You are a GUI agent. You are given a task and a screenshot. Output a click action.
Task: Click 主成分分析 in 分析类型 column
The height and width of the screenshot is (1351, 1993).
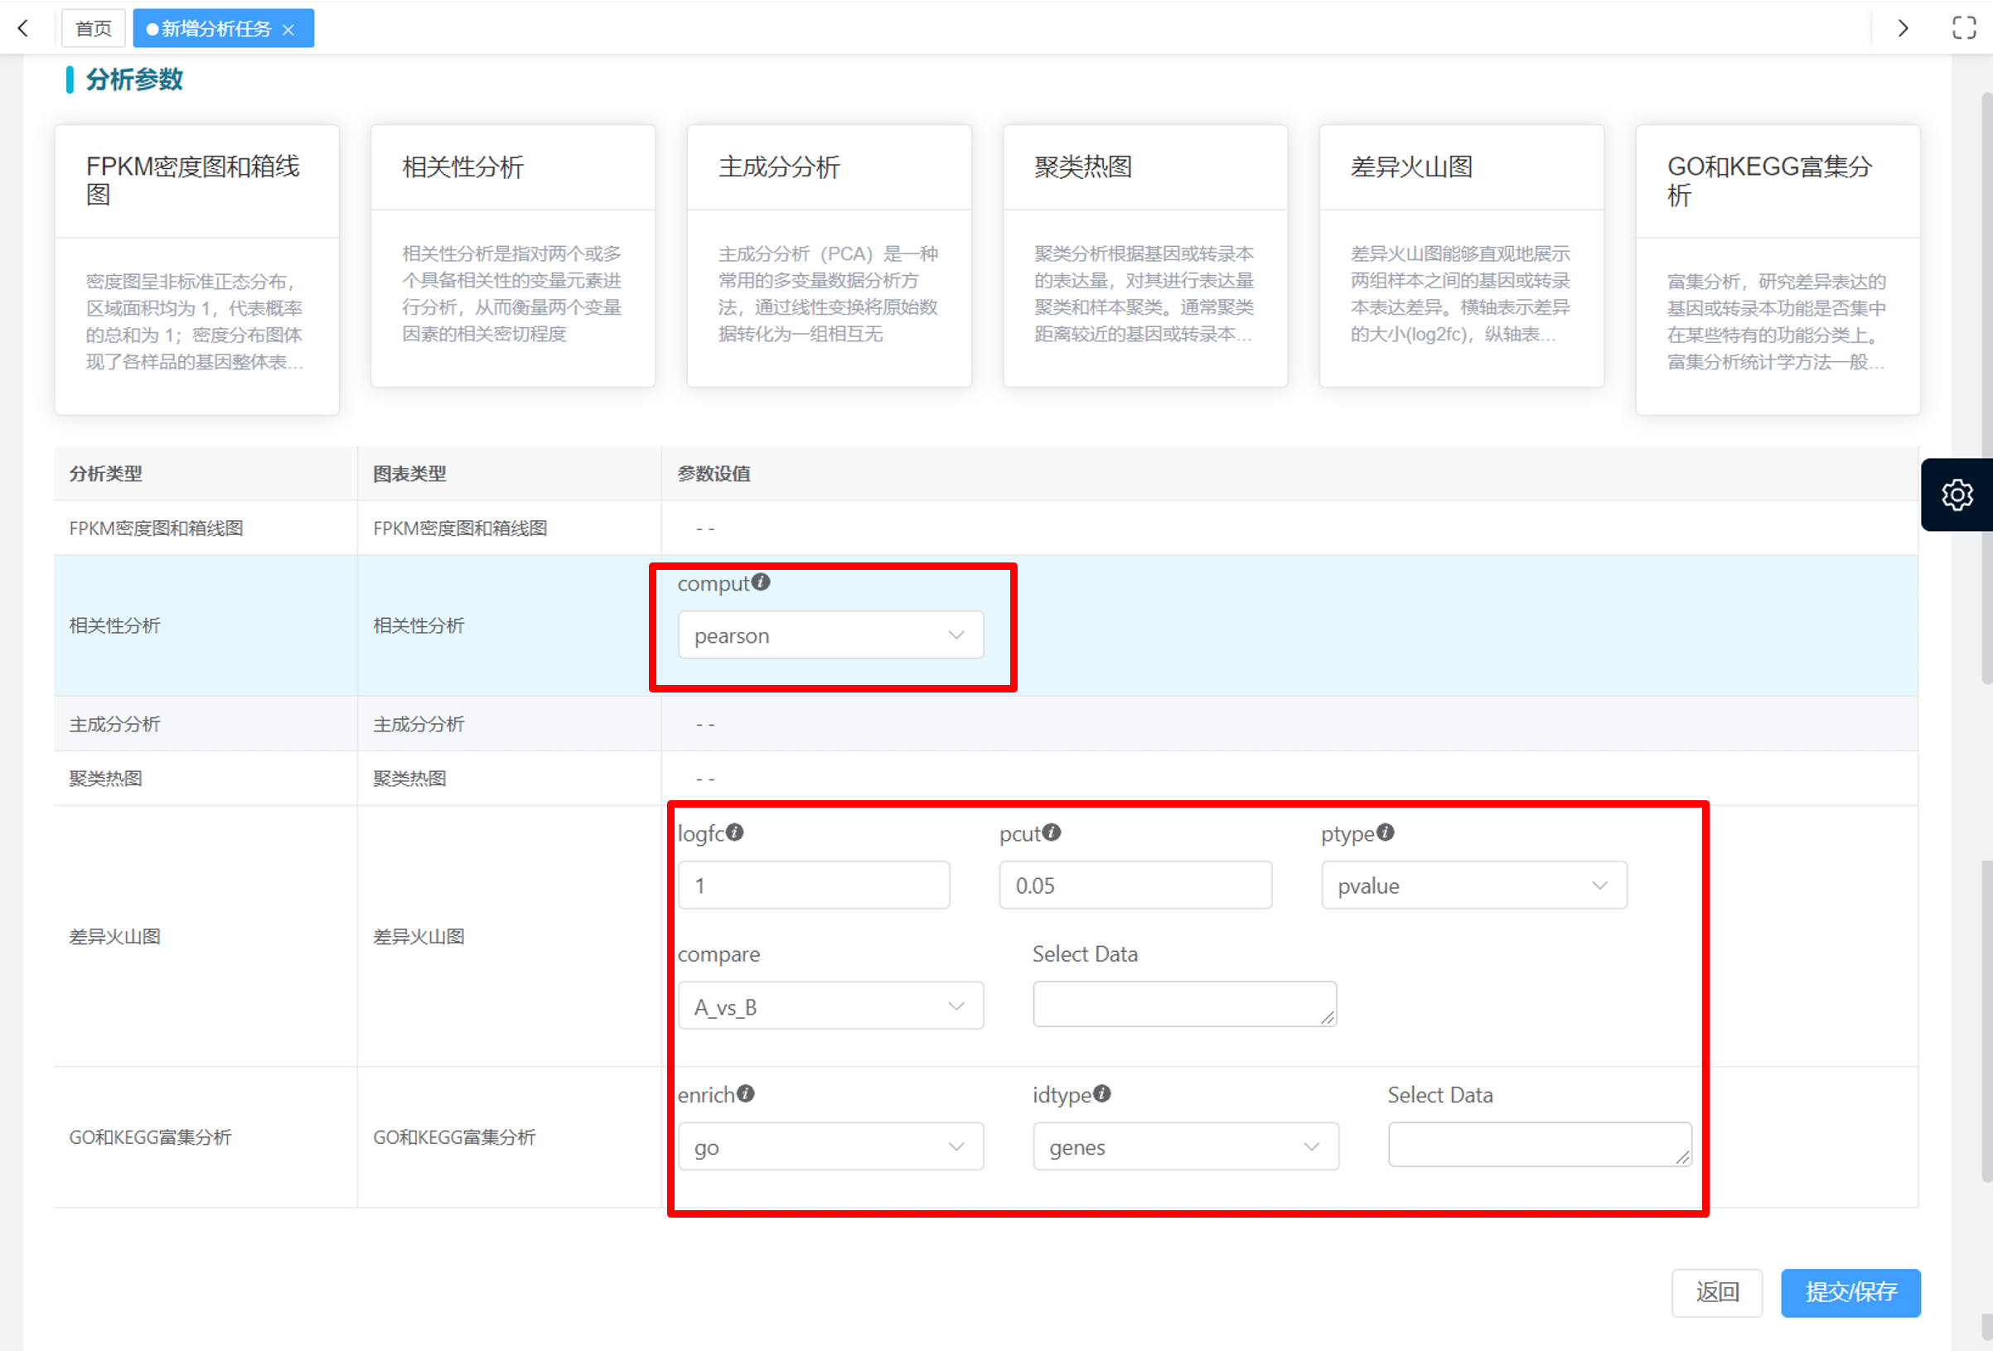(115, 724)
